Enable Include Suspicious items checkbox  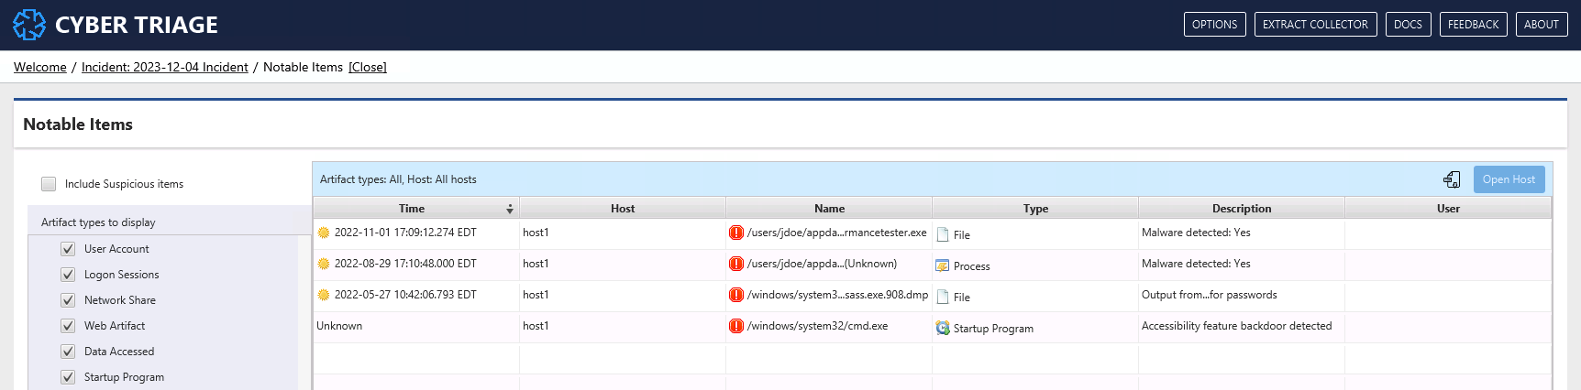[49, 184]
